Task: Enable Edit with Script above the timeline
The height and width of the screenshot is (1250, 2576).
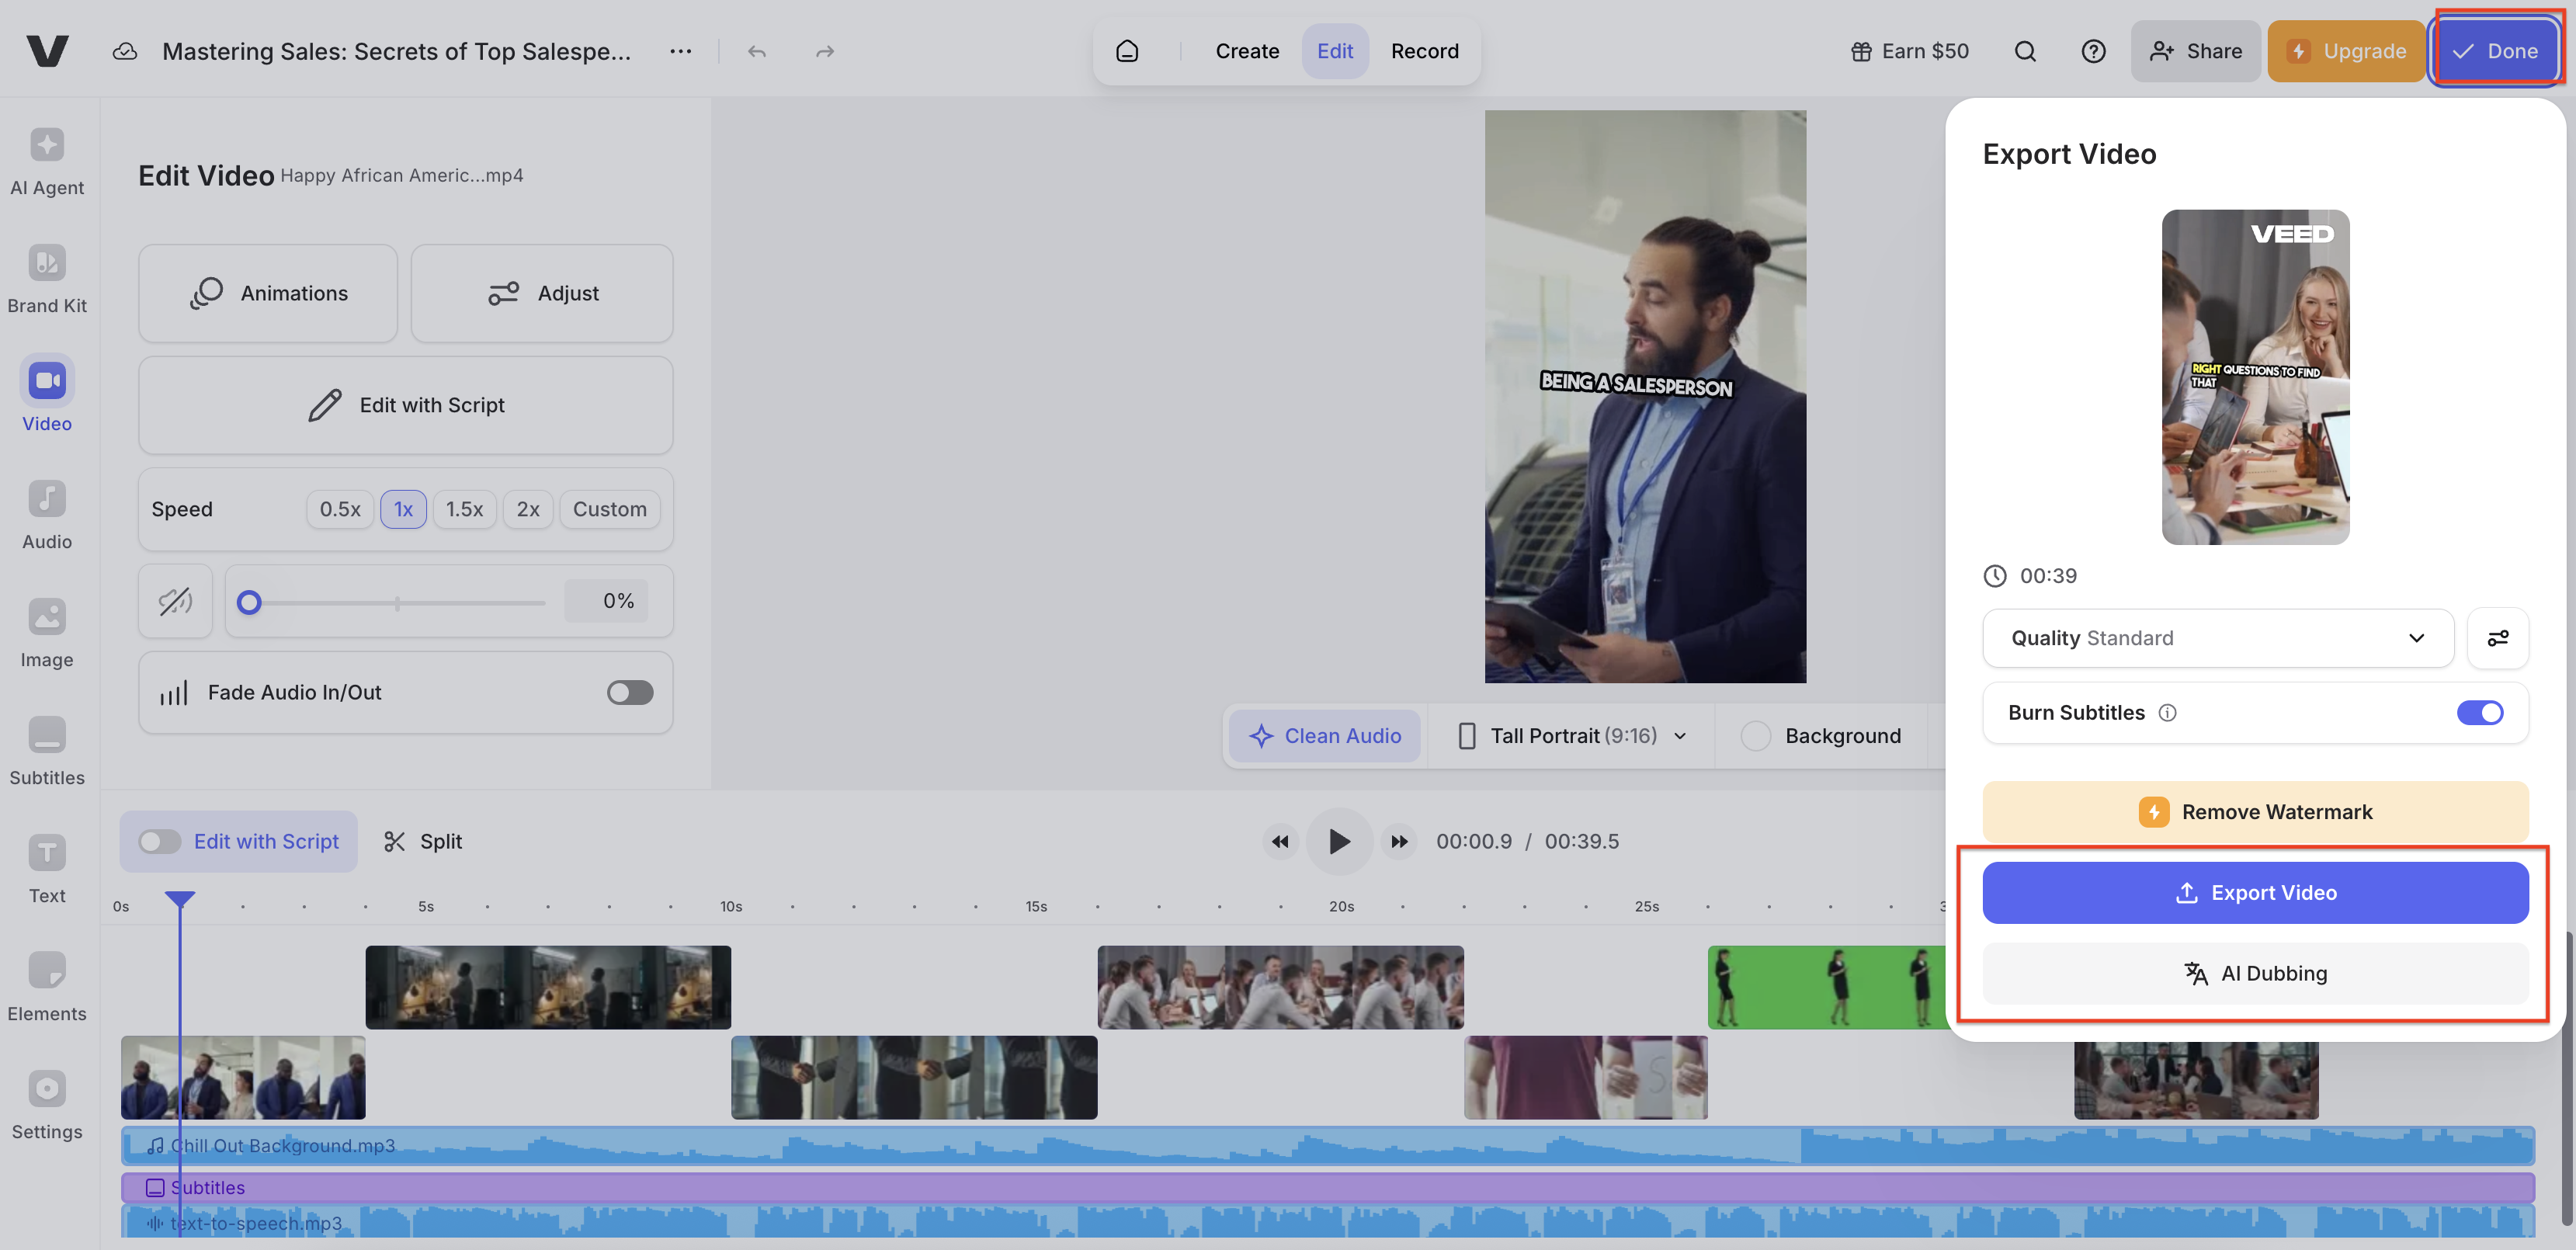Action: (x=158, y=841)
